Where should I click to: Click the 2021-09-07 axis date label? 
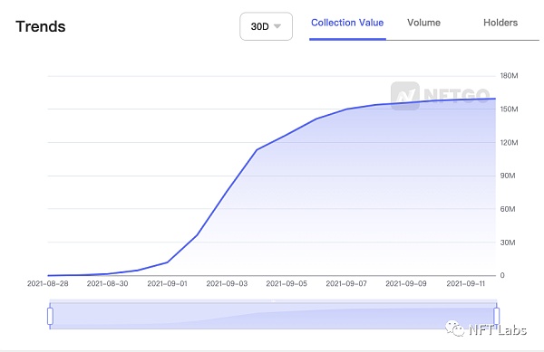click(x=346, y=284)
